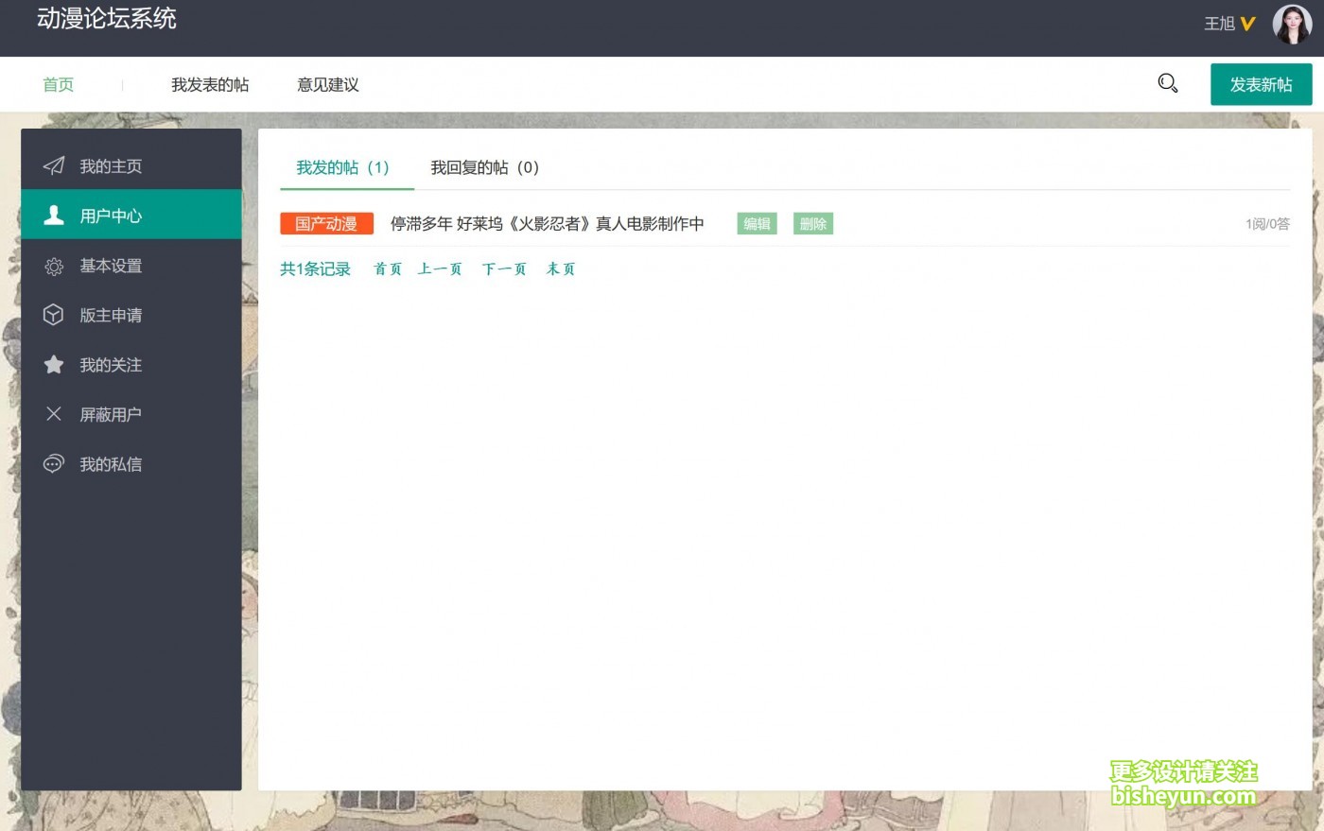Open the user avatar picture
Image resolution: width=1324 pixels, height=831 pixels.
point(1292,25)
